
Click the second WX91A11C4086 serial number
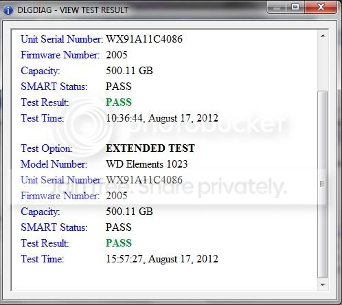[144, 180]
